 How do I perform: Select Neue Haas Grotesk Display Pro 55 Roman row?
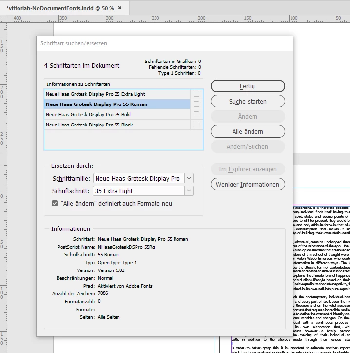click(x=117, y=104)
